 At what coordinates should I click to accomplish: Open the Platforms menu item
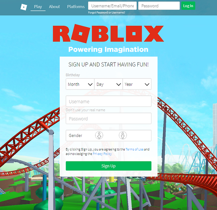click(76, 7)
